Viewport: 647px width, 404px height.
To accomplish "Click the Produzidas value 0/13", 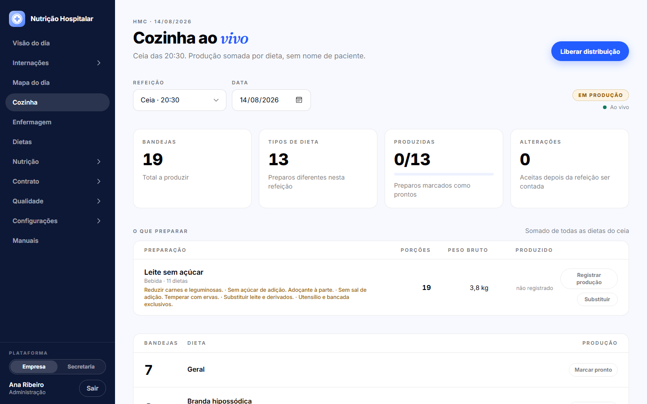I will click(412, 159).
